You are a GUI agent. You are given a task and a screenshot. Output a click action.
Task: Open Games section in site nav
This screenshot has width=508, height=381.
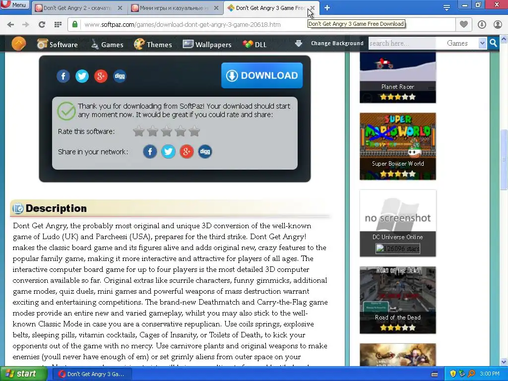(x=107, y=44)
